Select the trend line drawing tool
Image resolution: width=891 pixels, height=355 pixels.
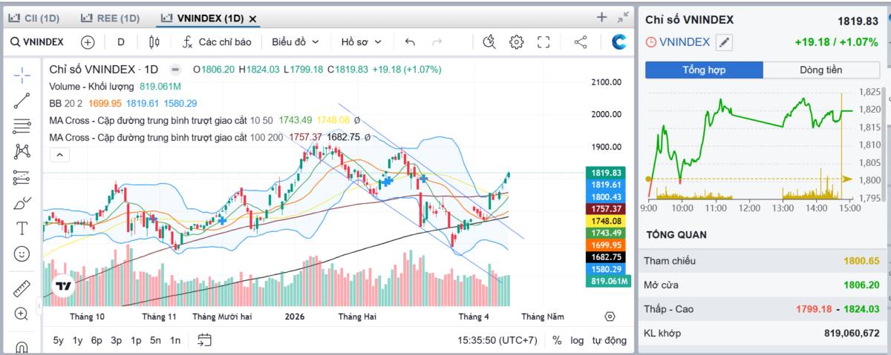pos(22,100)
